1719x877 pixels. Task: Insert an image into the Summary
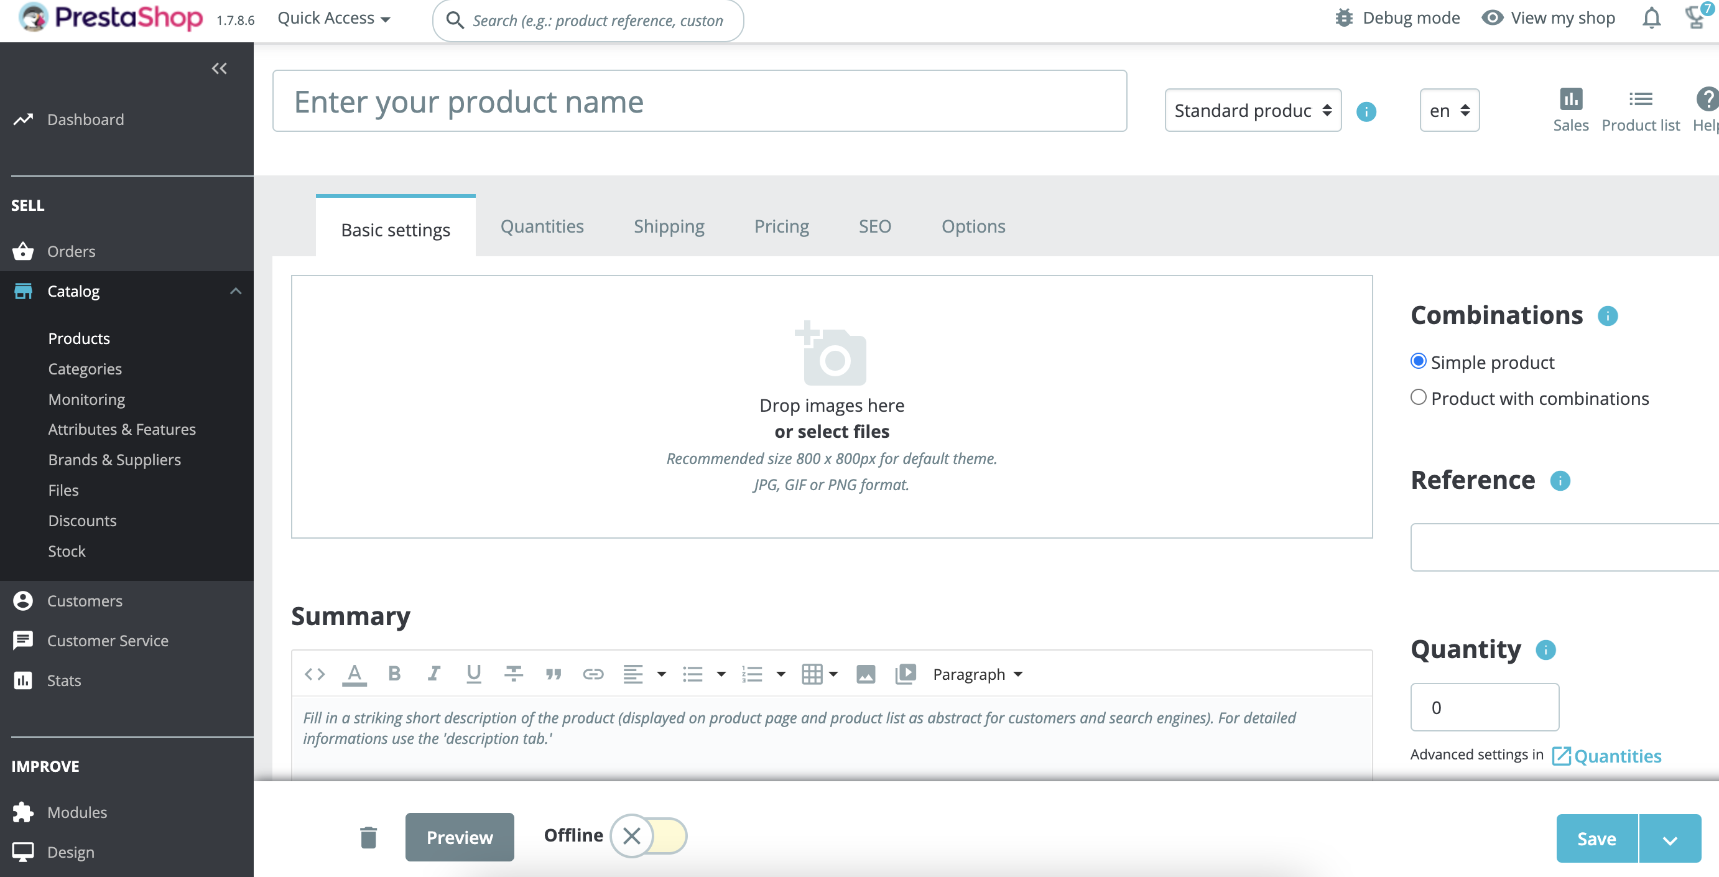point(866,674)
